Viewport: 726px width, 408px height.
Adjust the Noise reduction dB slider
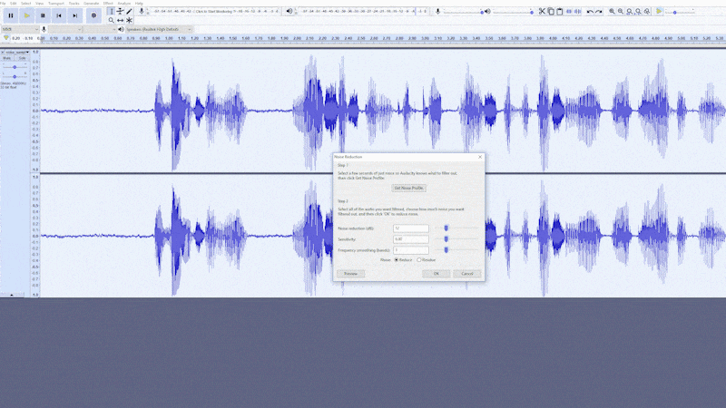click(x=446, y=228)
